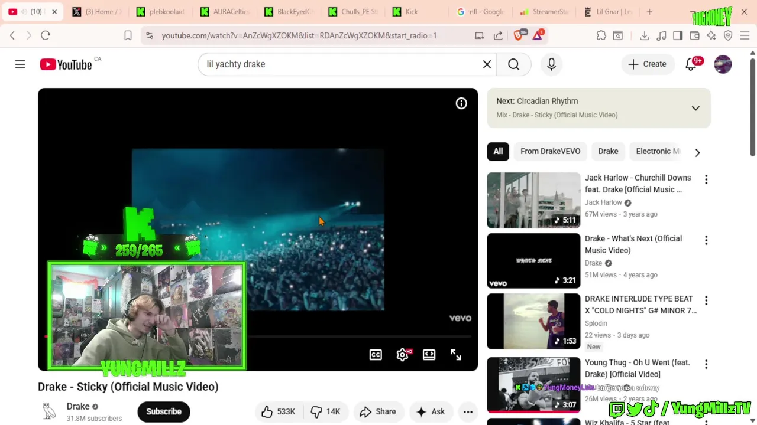
Task: Bookmark this page in Brave
Action: 128,35
